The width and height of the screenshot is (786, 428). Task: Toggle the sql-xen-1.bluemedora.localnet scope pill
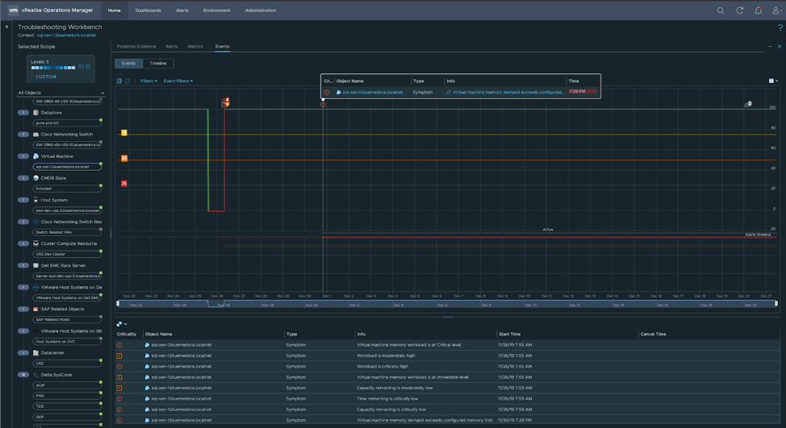67,167
